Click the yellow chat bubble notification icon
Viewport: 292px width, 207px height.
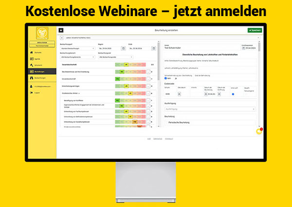[259, 131]
